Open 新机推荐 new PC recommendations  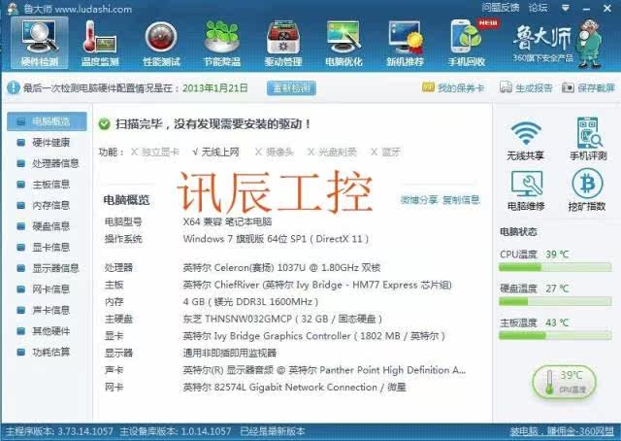point(405,44)
